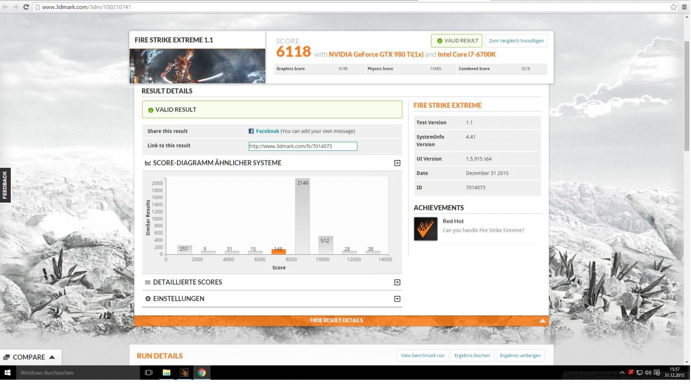691x388 pixels.
Task: Click the date value Dezember 31 2015
Action: 487,173
